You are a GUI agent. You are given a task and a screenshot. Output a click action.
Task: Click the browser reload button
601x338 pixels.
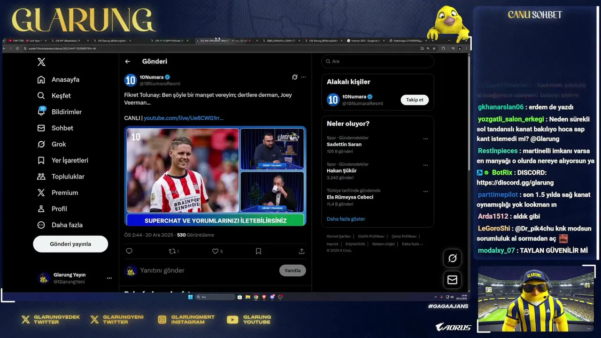point(17,48)
